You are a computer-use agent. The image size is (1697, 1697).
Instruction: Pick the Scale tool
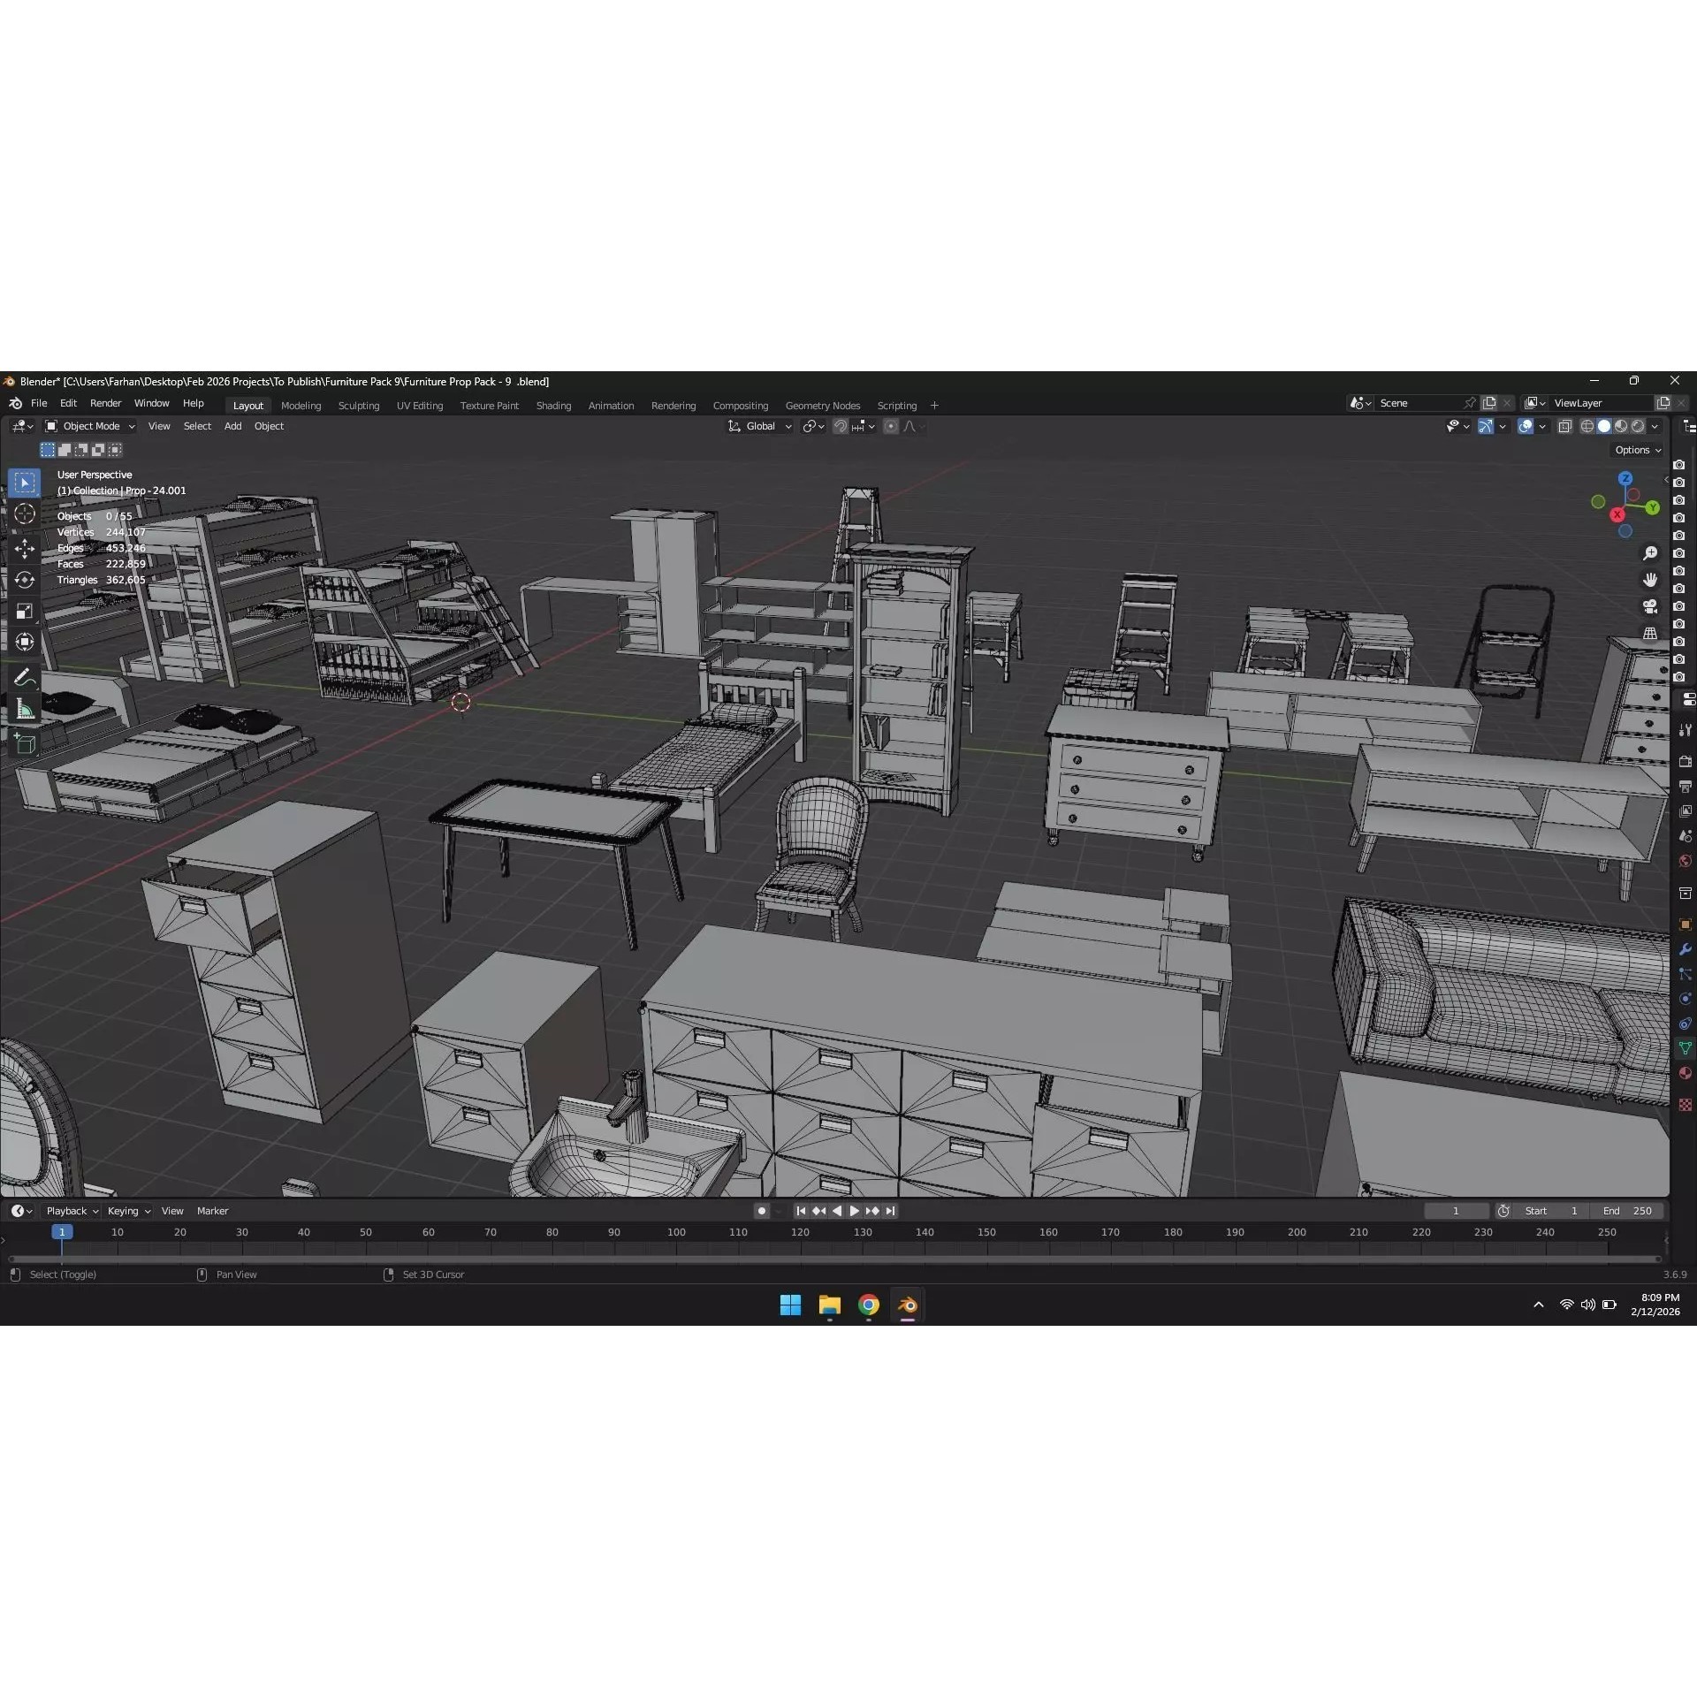(x=25, y=611)
